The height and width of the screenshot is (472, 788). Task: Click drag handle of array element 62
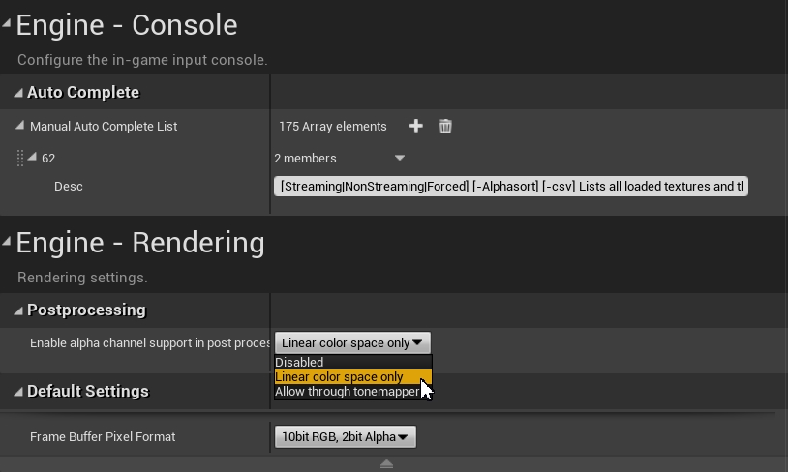tap(20, 158)
